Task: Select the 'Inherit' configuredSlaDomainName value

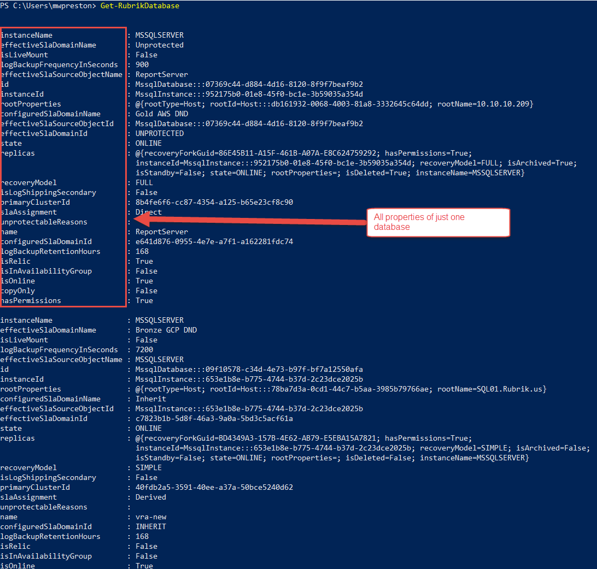Action: click(x=151, y=399)
